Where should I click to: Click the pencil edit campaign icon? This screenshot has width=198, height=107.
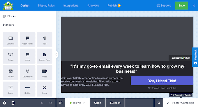coord(168,103)
